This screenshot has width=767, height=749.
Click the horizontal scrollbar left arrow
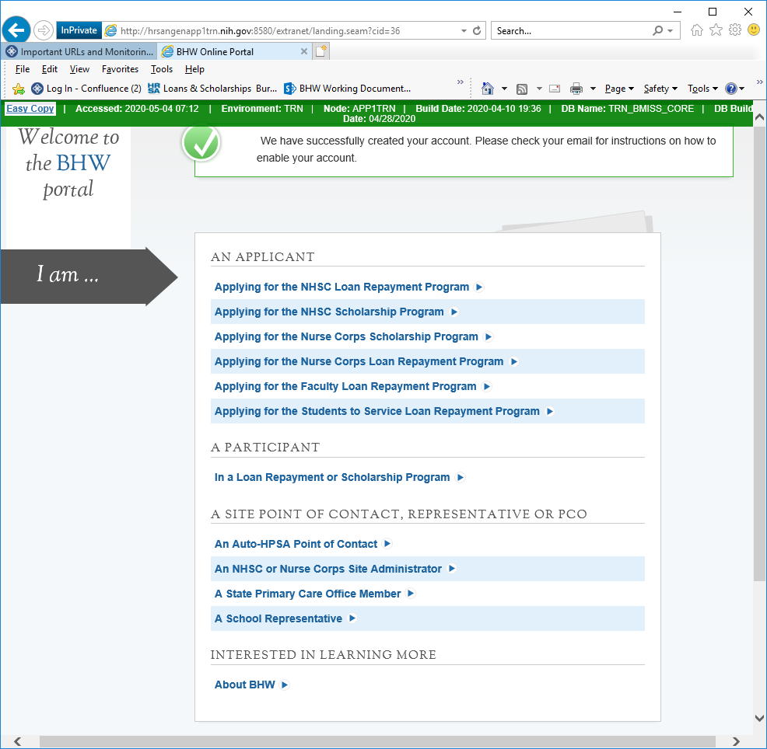18,741
